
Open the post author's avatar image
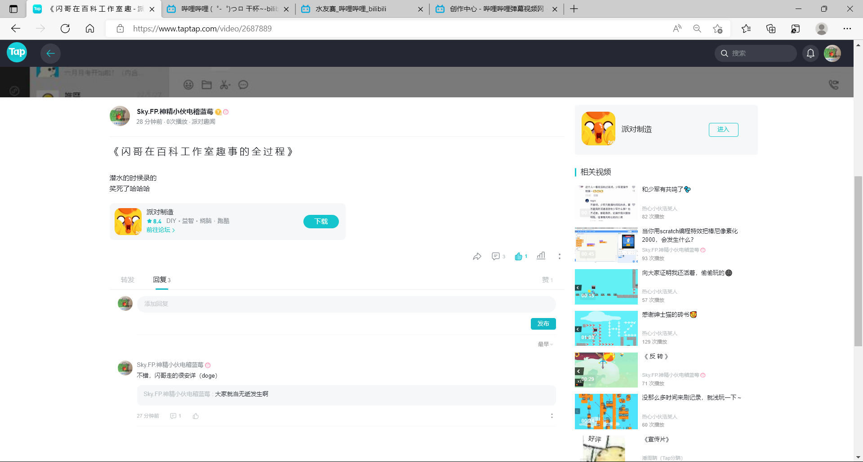click(x=120, y=116)
